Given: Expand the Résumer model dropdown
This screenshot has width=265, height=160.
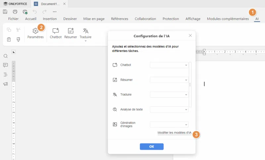Looking at the screenshot, I should (x=169, y=80).
